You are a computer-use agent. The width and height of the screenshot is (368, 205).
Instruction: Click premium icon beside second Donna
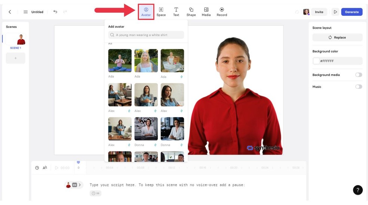click(x=181, y=145)
